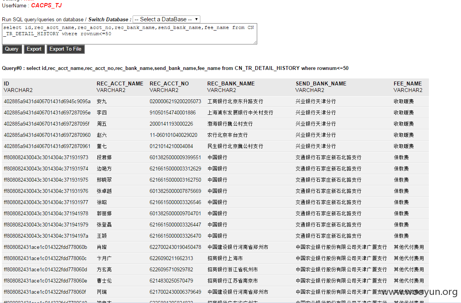The width and height of the screenshot is (461, 303).
Task: Click the Export To File button
Action: click(x=65, y=49)
